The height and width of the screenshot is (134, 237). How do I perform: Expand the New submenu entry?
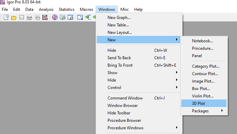138,40
